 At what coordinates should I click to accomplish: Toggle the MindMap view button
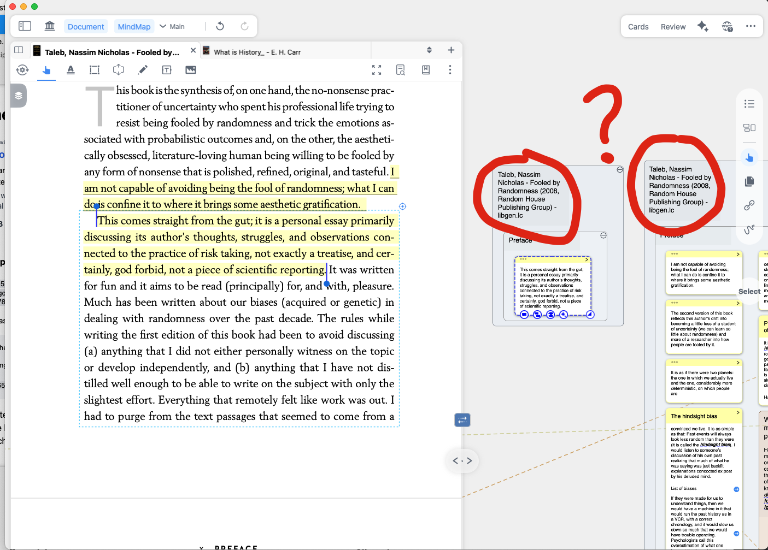134,27
